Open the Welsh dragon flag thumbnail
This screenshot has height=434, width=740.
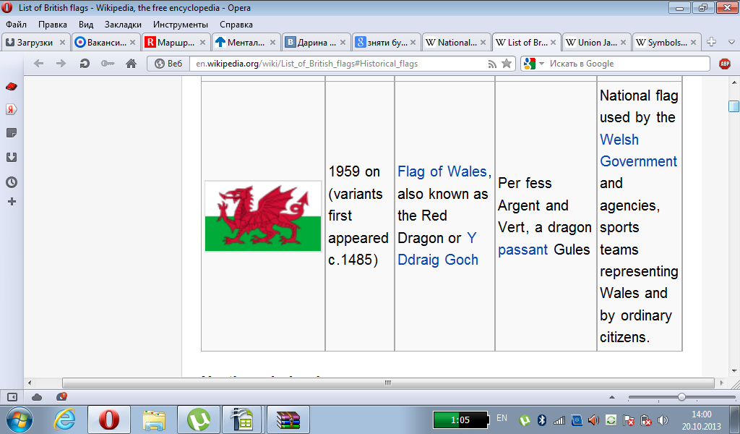point(263,216)
